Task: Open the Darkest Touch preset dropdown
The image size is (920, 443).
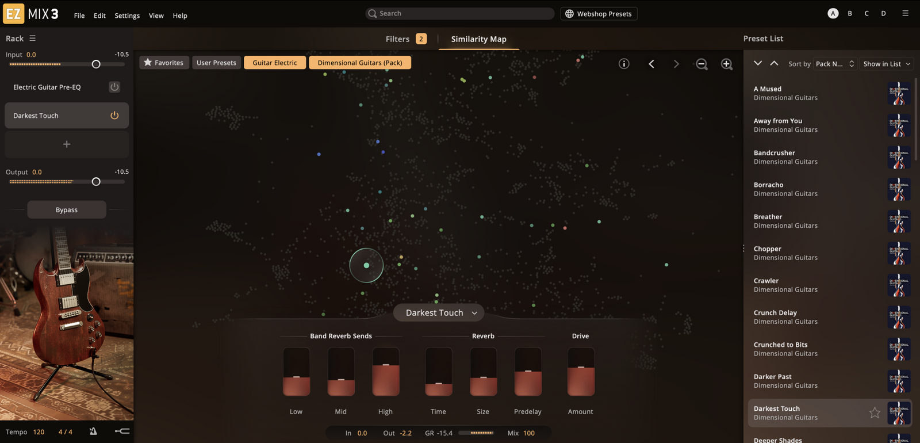Action: pyautogui.click(x=439, y=313)
